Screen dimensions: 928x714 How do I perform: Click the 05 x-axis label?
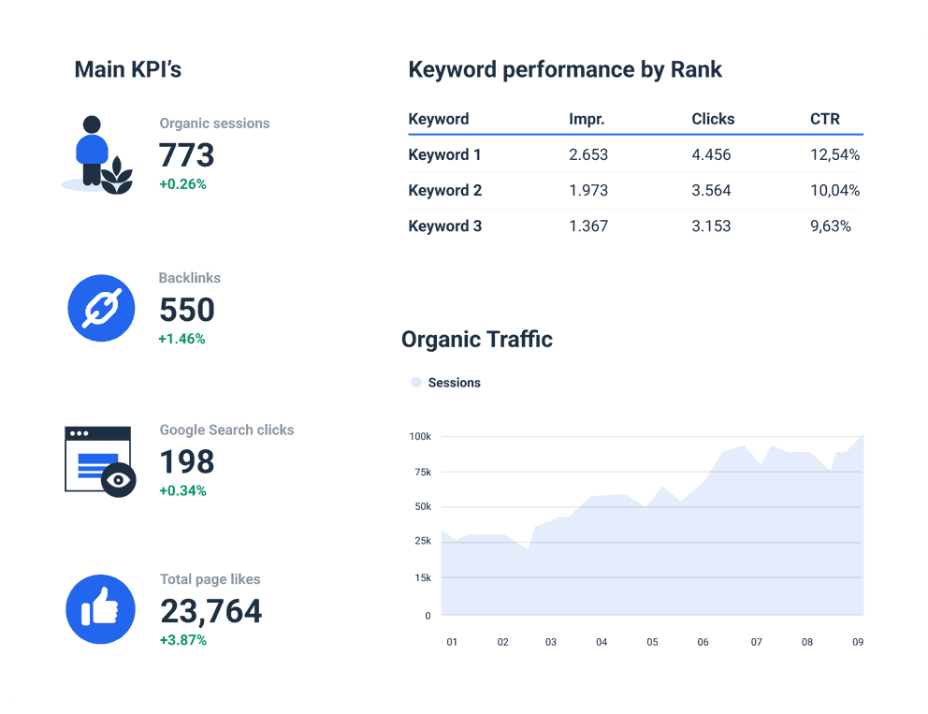[x=652, y=642]
